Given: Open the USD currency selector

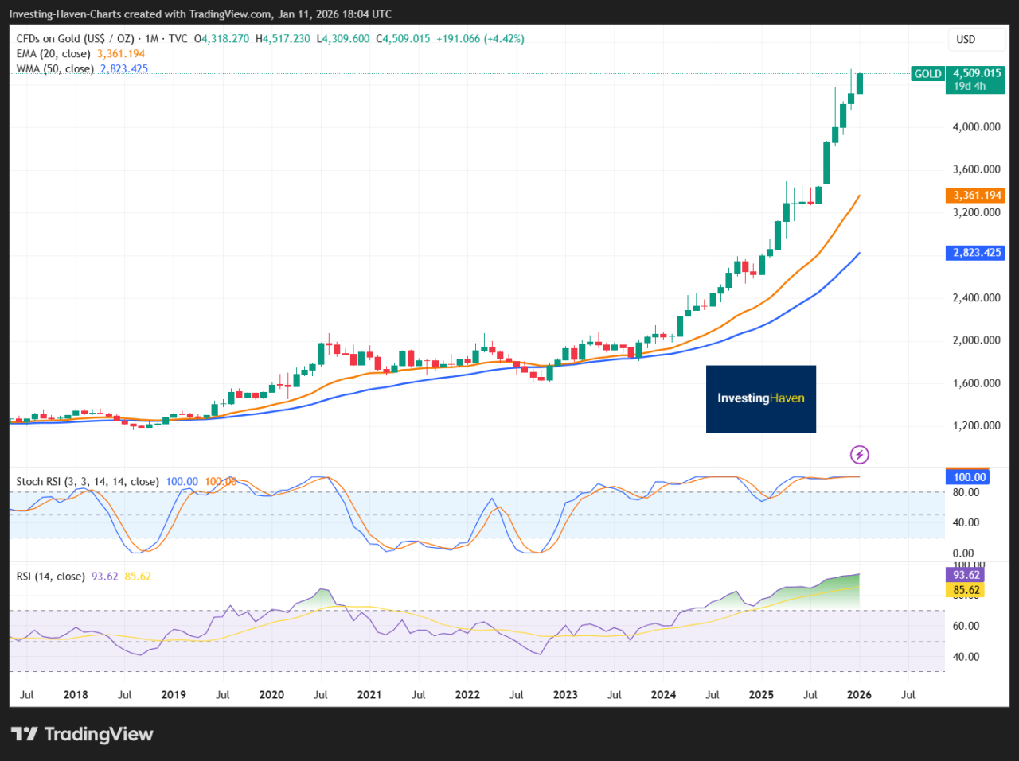Looking at the screenshot, I should [966, 39].
